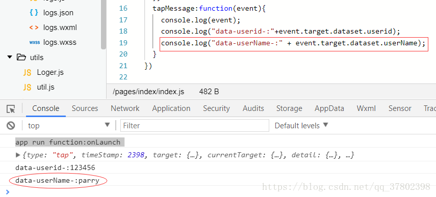Click the inspect element selector icon
436x197 pixels.
(11, 109)
